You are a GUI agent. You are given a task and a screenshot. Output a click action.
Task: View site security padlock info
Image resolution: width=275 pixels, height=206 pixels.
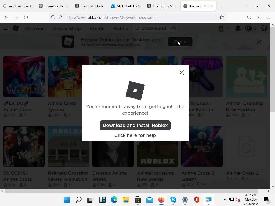(61, 17)
